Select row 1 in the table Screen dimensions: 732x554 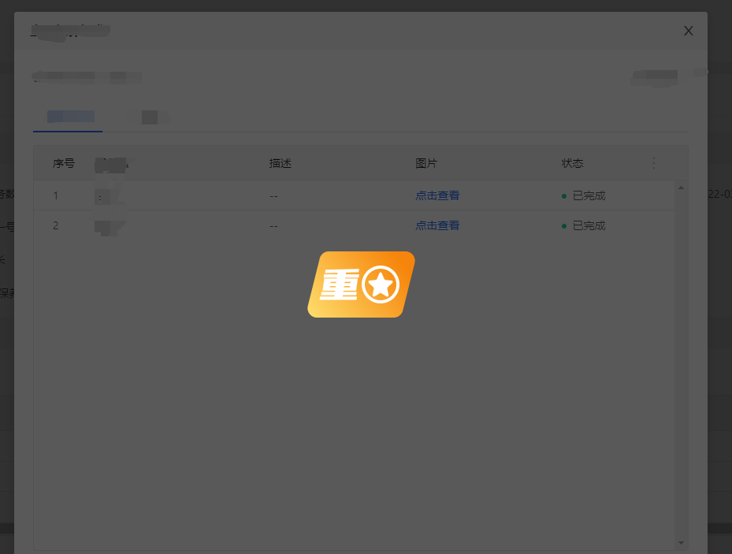pos(236,195)
